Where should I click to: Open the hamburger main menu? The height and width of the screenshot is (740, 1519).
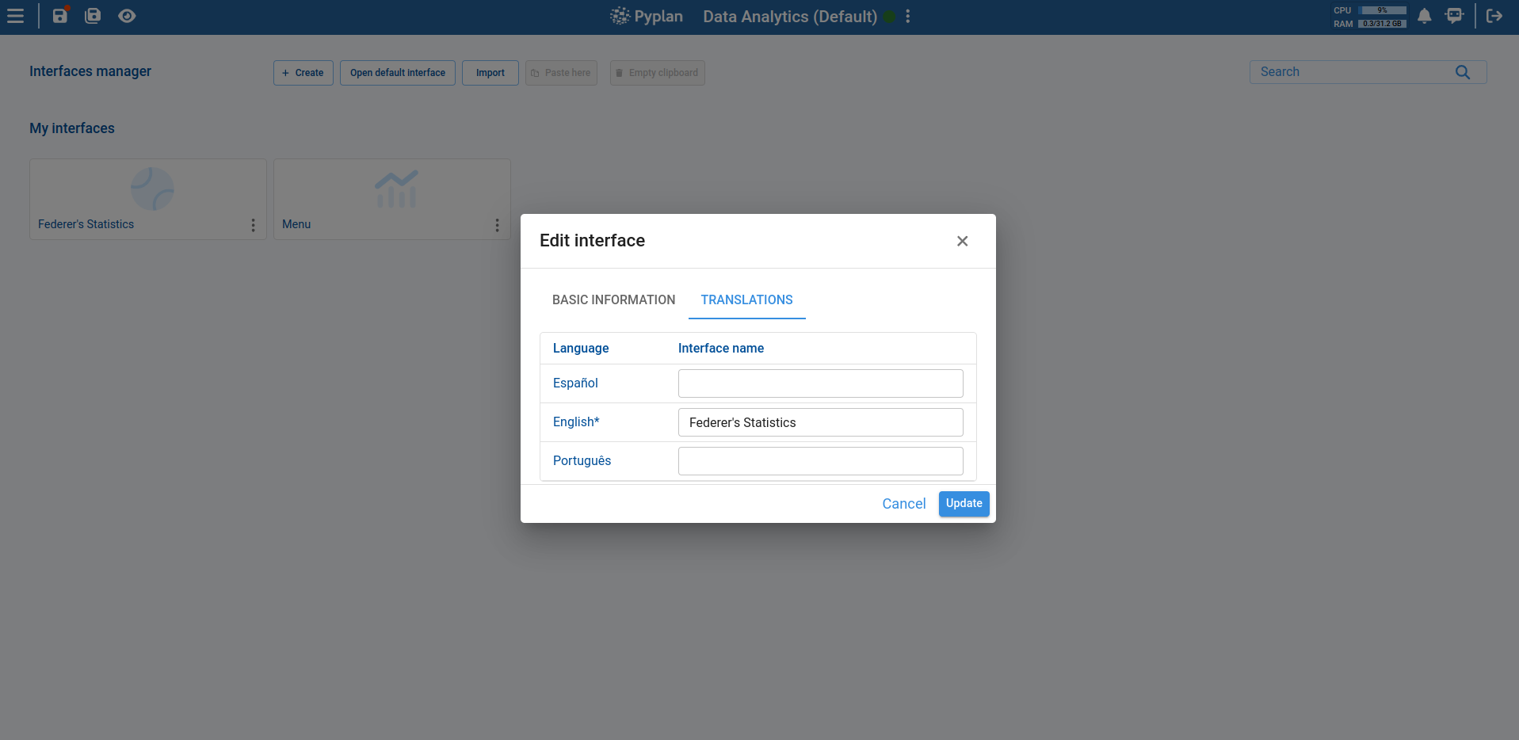coord(15,16)
